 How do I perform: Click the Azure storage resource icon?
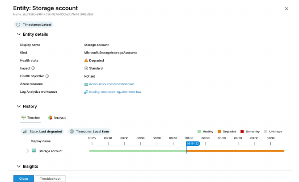click(86, 84)
